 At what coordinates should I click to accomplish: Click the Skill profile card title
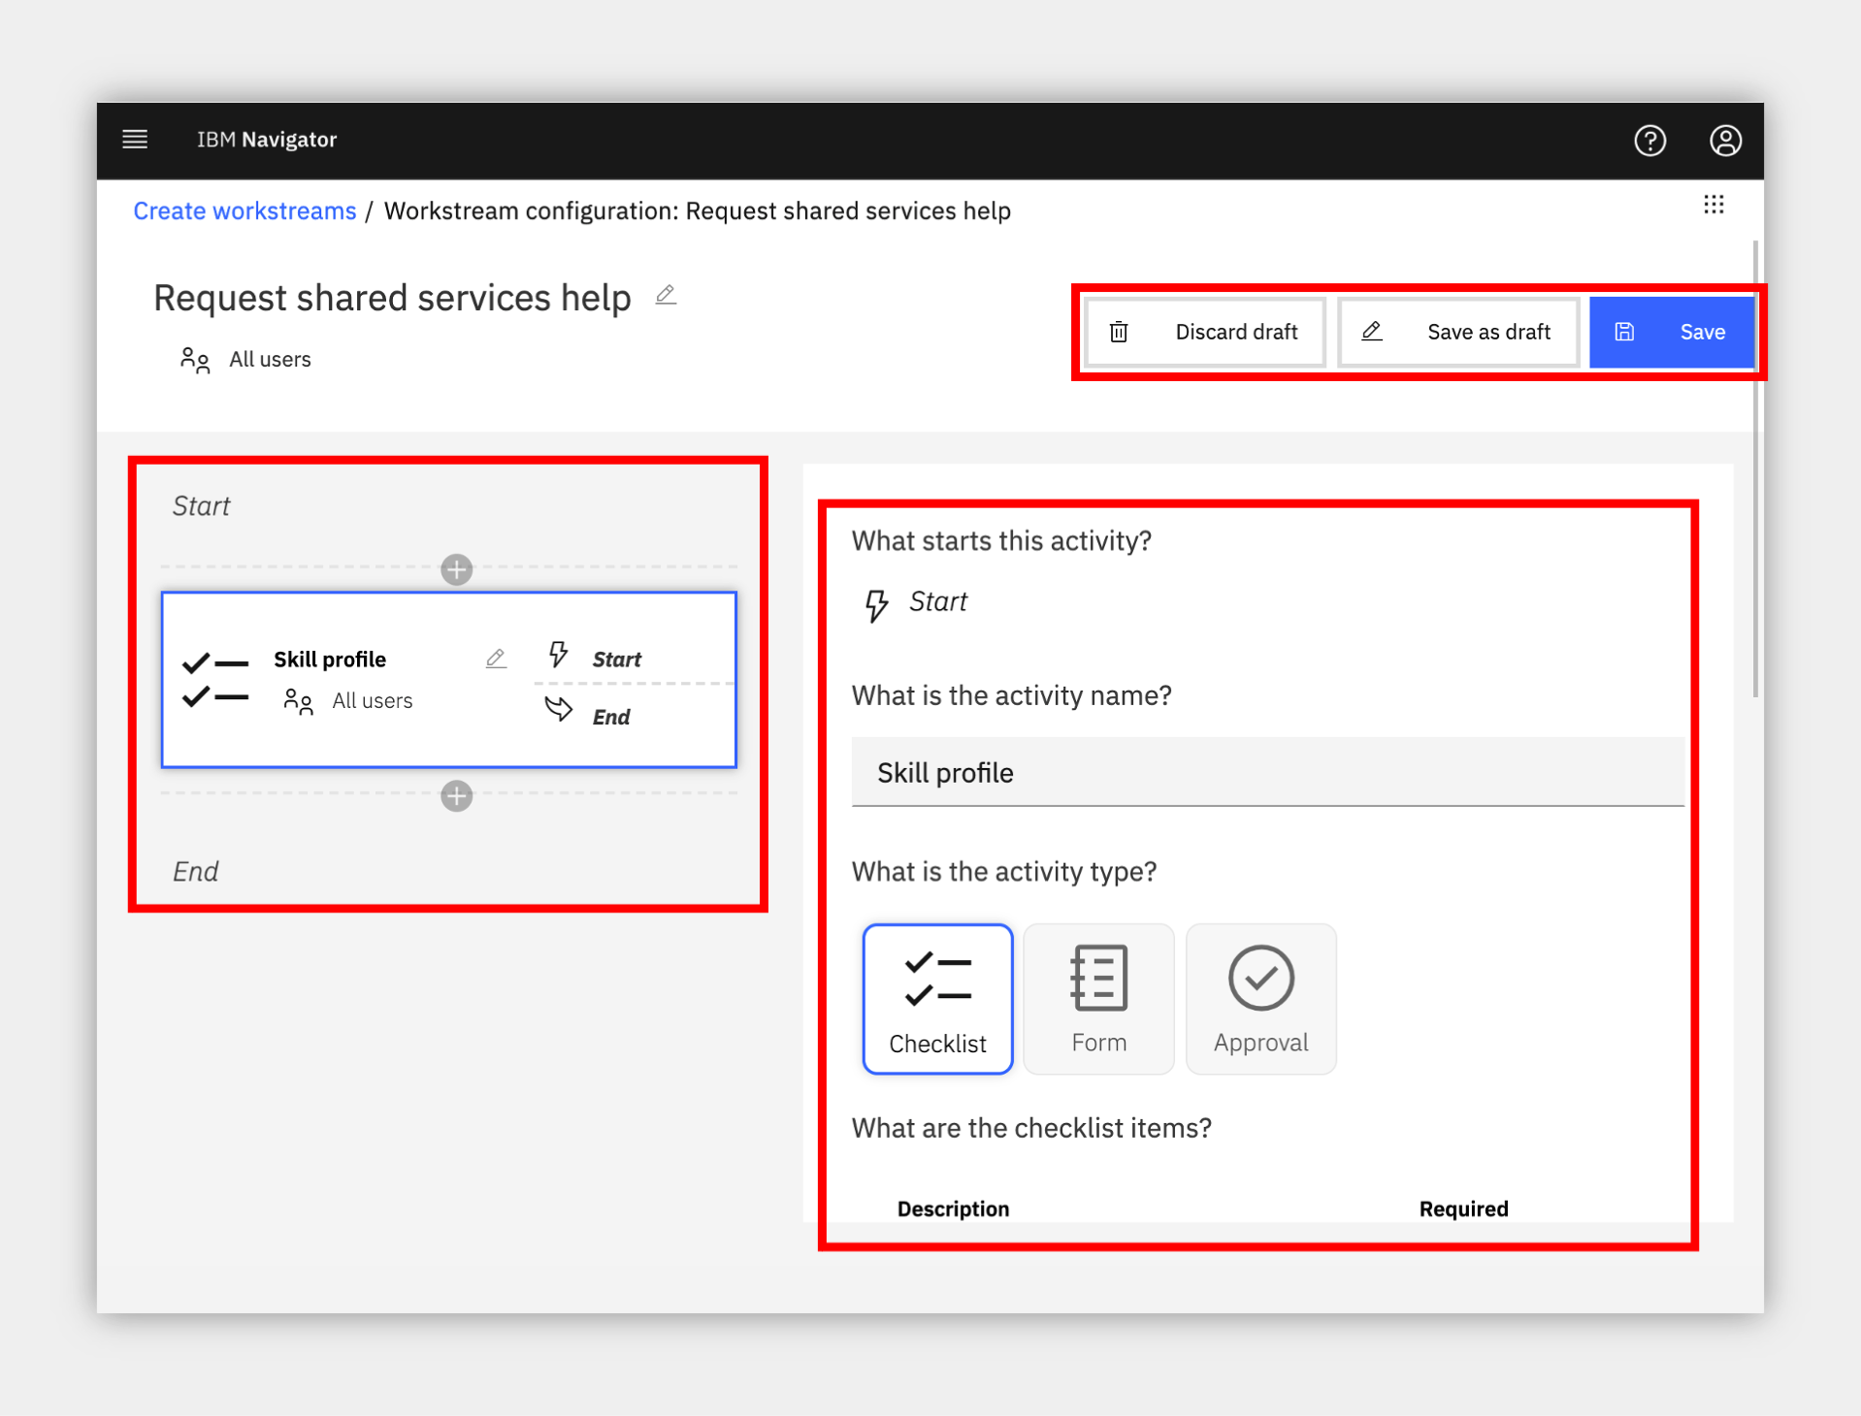pos(330,660)
